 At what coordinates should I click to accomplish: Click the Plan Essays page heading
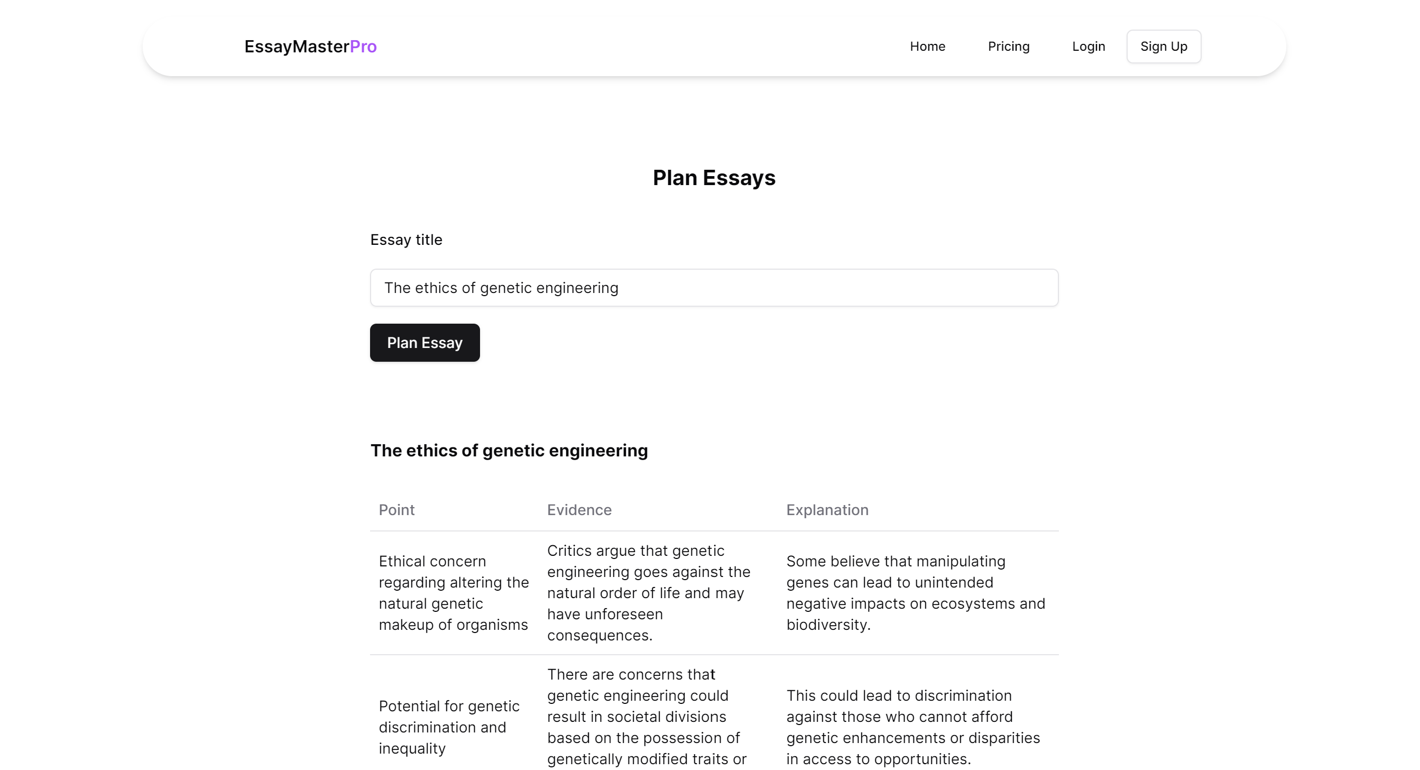[x=714, y=178]
